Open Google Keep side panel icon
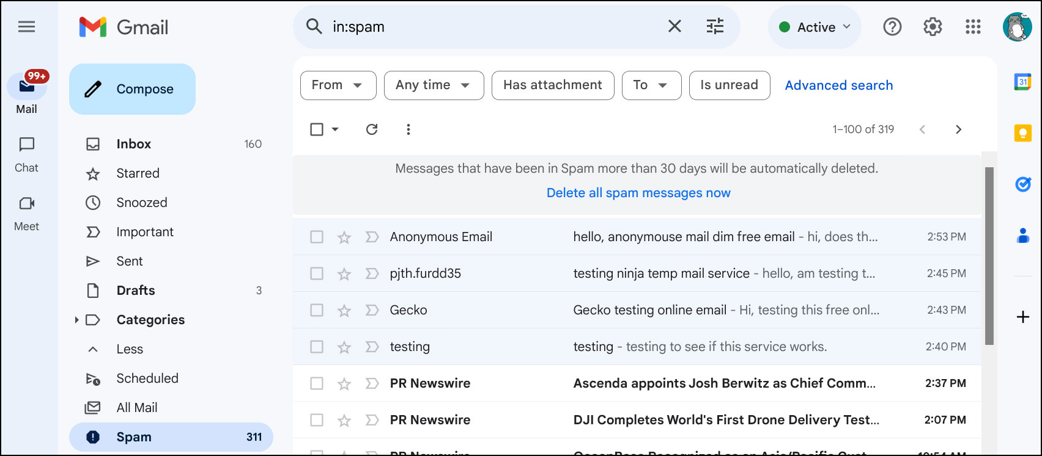Screen dimensions: 1042x456 [x=1023, y=132]
